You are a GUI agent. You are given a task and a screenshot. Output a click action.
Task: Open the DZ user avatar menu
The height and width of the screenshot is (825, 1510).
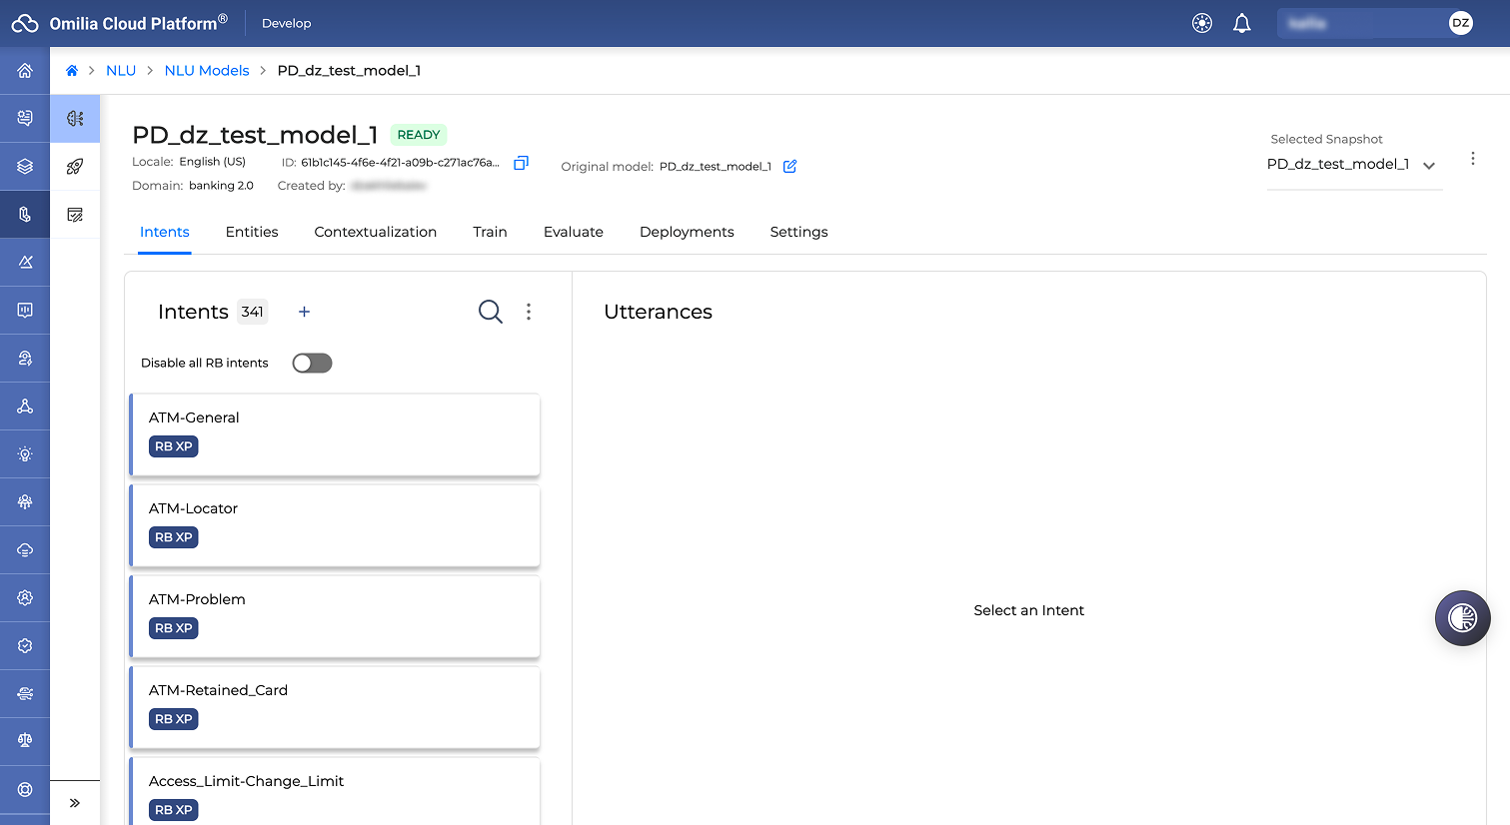pos(1460,23)
